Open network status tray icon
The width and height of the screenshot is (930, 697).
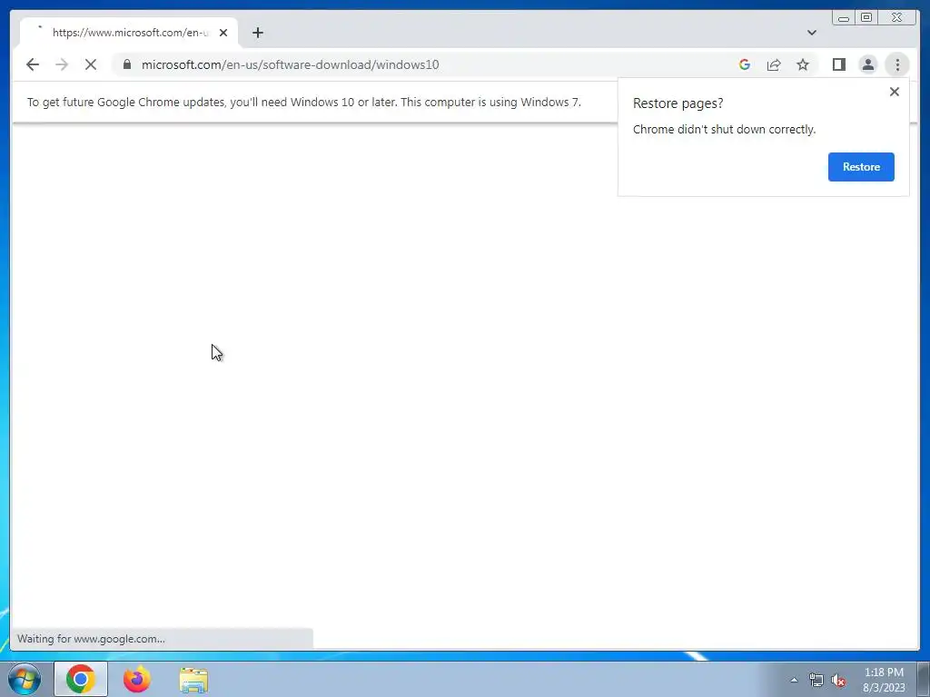coord(816,680)
